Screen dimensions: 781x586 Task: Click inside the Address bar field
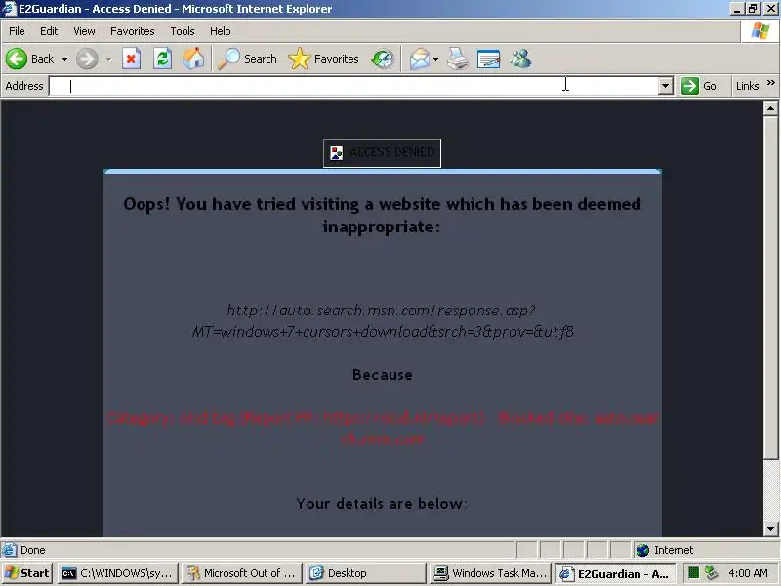[353, 86]
